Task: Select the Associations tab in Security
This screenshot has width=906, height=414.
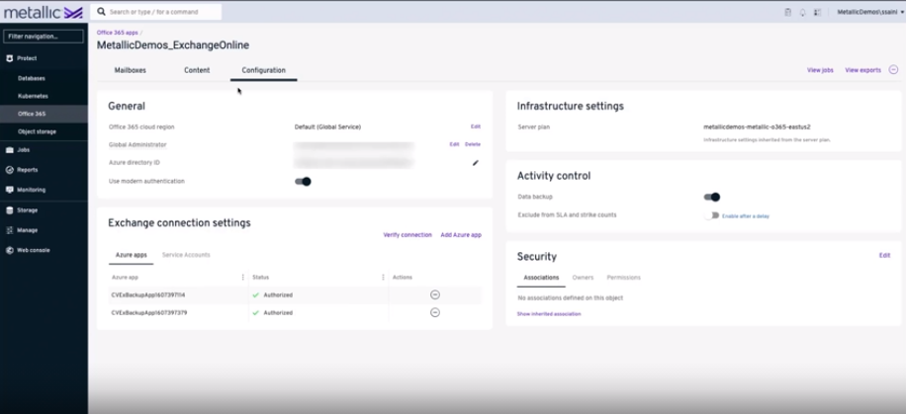Action: click(x=541, y=278)
